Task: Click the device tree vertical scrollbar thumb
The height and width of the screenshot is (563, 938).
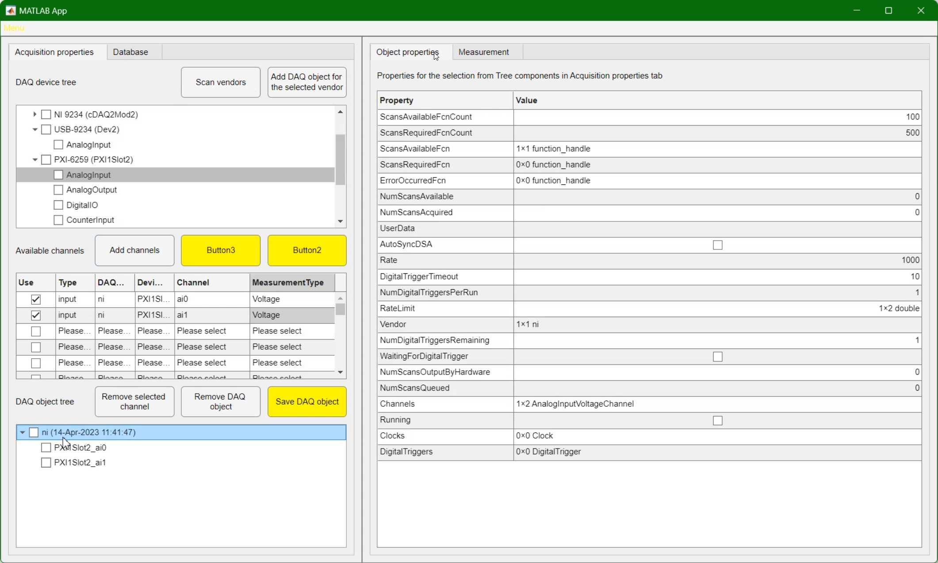Action: [340, 159]
